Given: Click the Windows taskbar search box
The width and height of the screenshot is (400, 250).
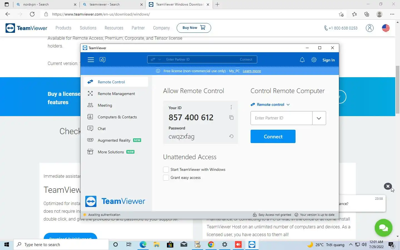Looking at the screenshot, I should [61, 244].
